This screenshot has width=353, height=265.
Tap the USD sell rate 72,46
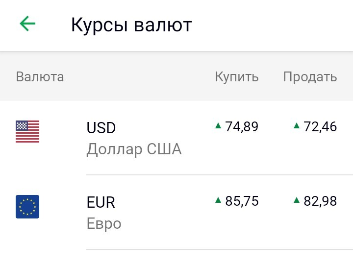(320, 126)
